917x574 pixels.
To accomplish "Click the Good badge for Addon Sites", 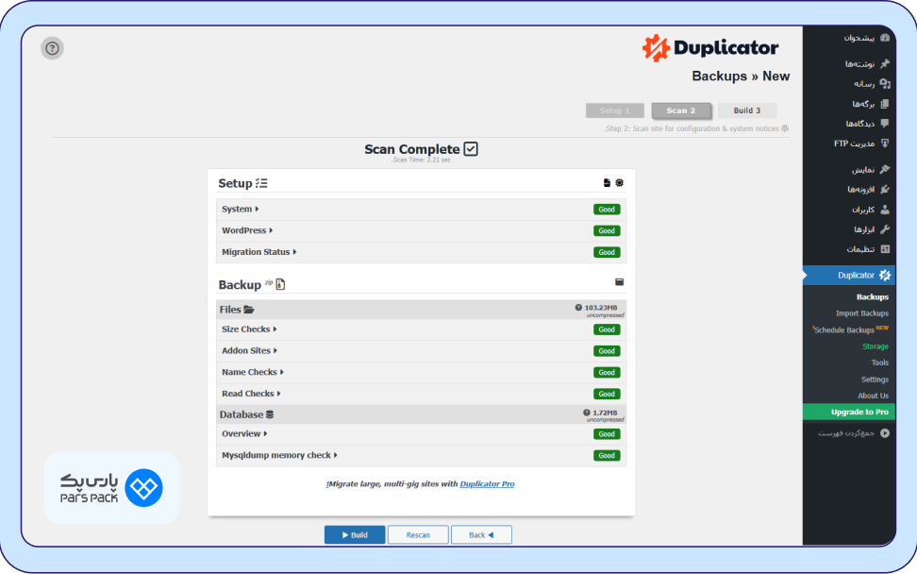I will pyautogui.click(x=607, y=351).
